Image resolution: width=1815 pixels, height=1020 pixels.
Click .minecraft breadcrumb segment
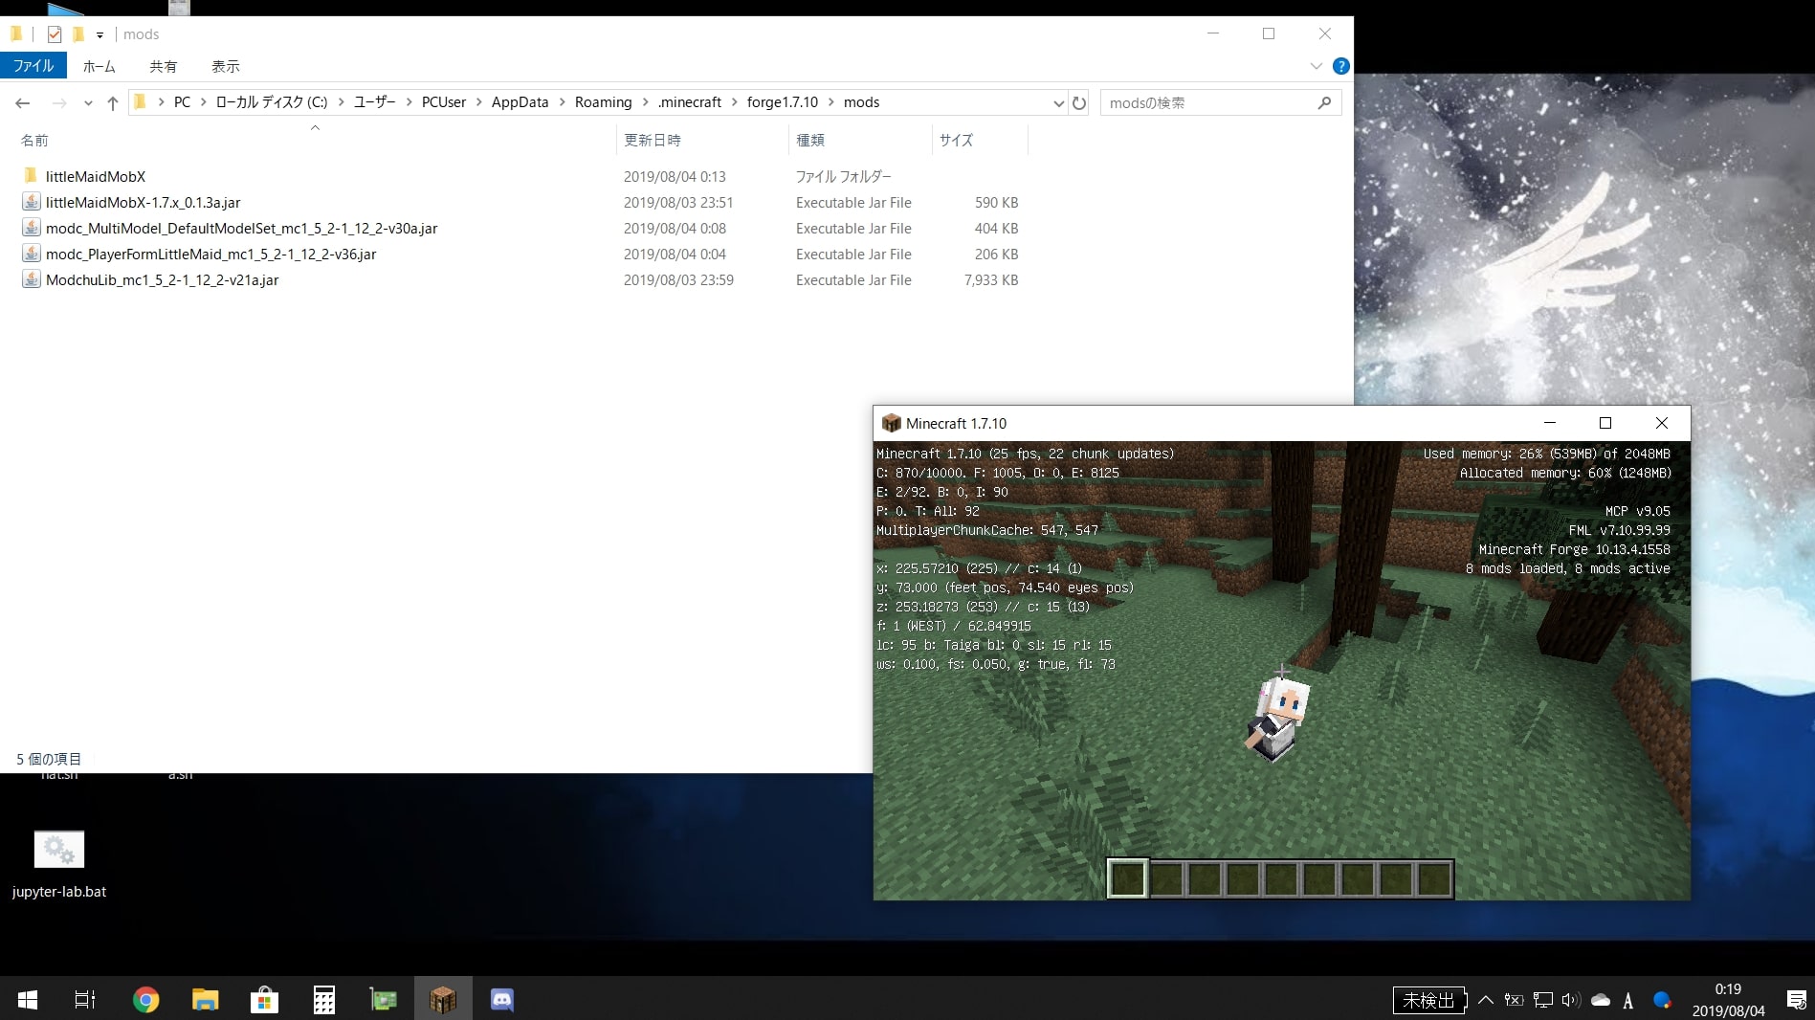pos(690,102)
